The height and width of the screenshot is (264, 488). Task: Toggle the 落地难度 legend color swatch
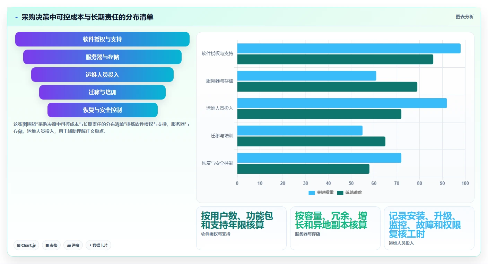(x=340, y=193)
